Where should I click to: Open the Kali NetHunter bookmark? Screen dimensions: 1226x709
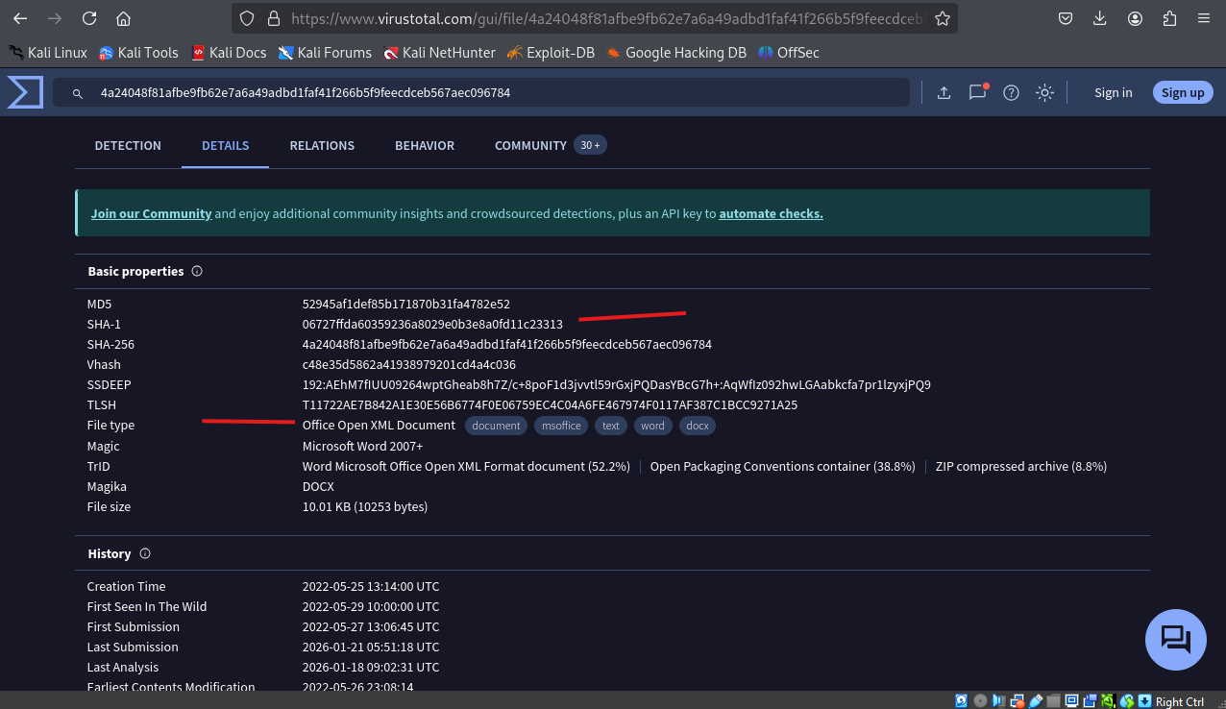[x=439, y=53]
